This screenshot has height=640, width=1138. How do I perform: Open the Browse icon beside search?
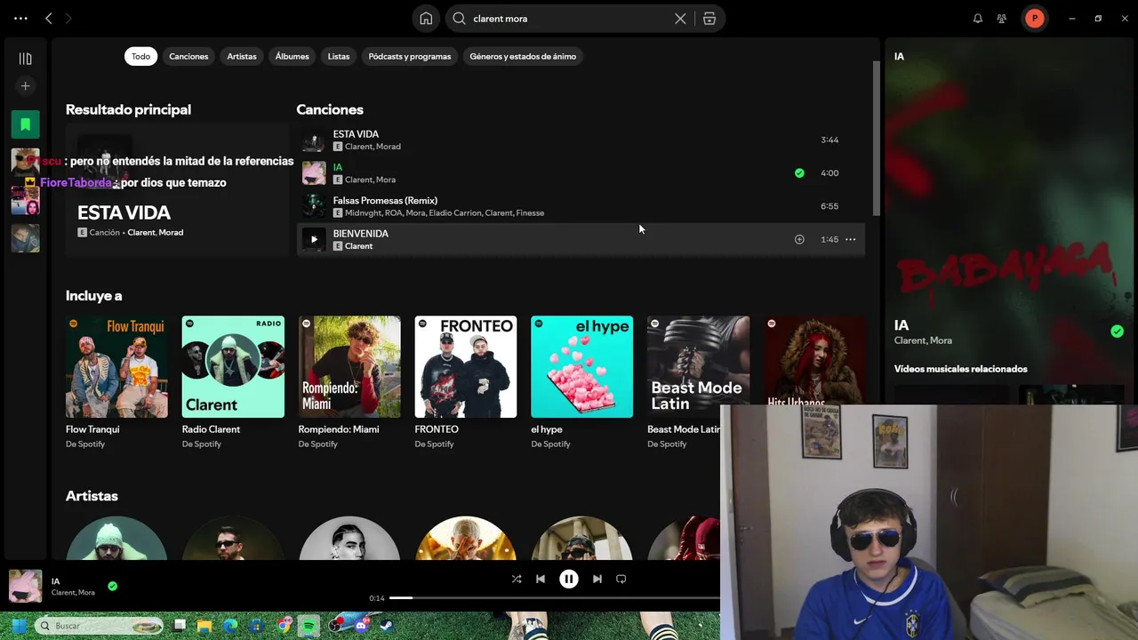(x=709, y=19)
